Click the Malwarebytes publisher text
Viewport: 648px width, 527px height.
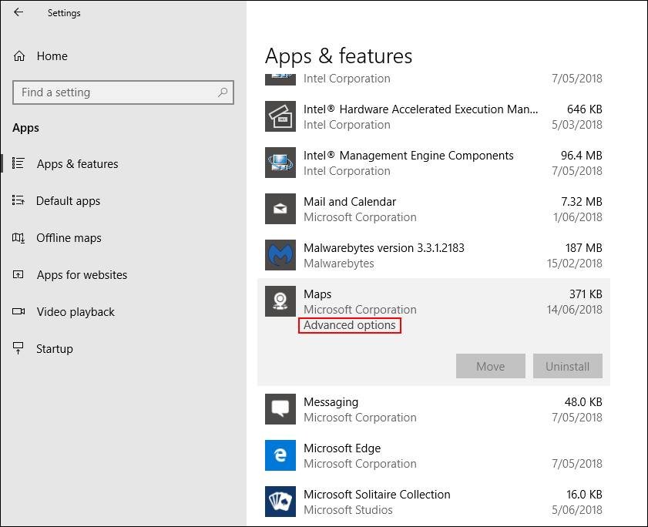[338, 263]
